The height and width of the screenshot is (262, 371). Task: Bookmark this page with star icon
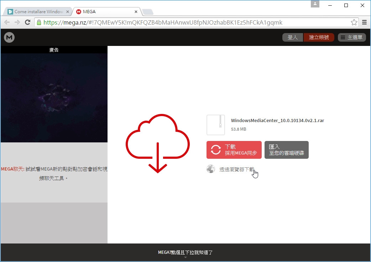tap(354, 22)
